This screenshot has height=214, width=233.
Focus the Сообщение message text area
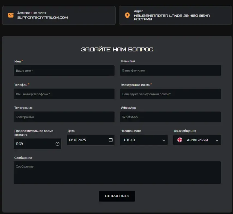(117, 173)
